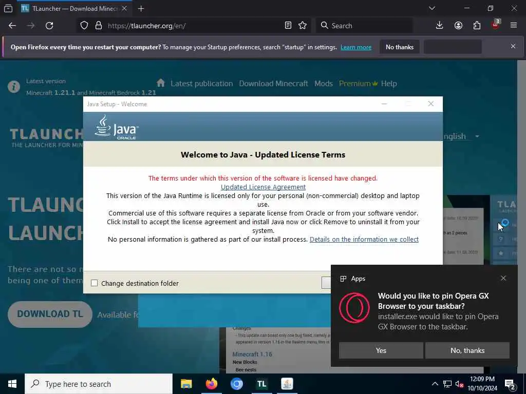Open Firefox shield tracking protection icon
526x394 pixels.
pyautogui.click(x=84, y=26)
